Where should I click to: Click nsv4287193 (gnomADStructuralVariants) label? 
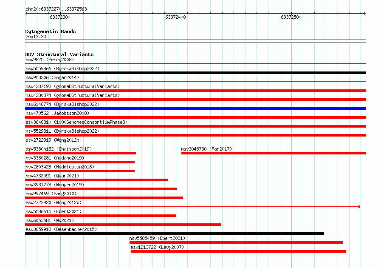73,86
